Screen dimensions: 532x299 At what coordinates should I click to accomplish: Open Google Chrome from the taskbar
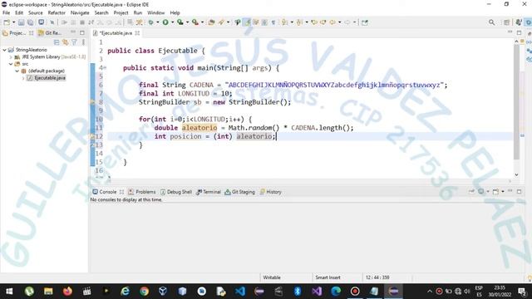pyautogui.click(x=144, y=292)
